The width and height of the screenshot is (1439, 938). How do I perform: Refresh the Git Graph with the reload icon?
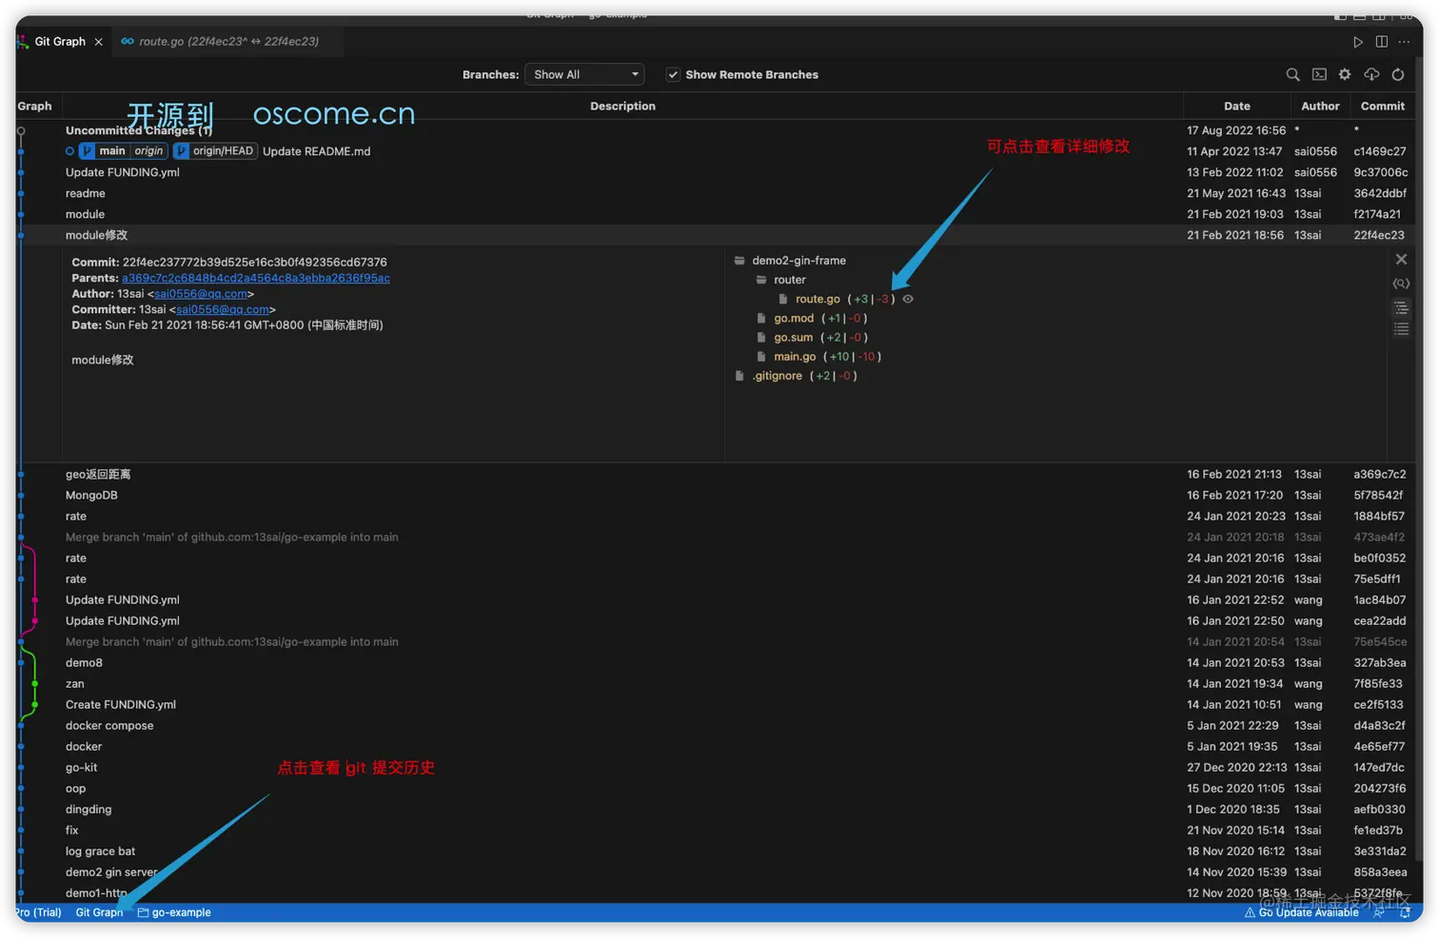point(1397,74)
